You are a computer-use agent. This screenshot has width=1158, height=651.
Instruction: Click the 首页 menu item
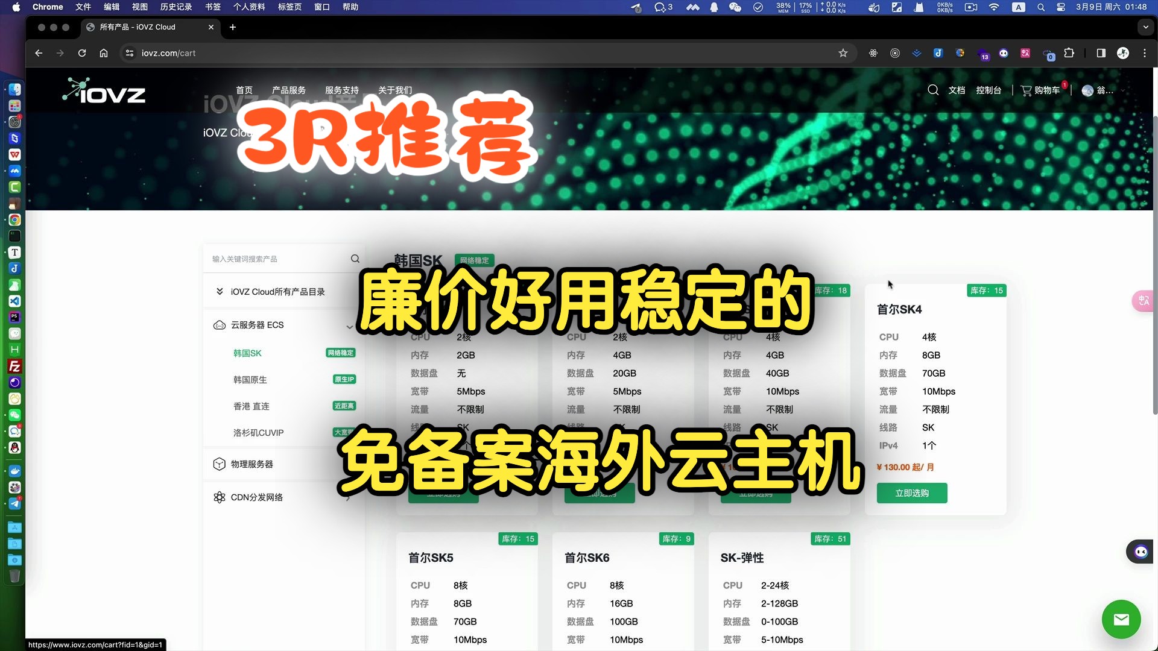click(x=244, y=90)
